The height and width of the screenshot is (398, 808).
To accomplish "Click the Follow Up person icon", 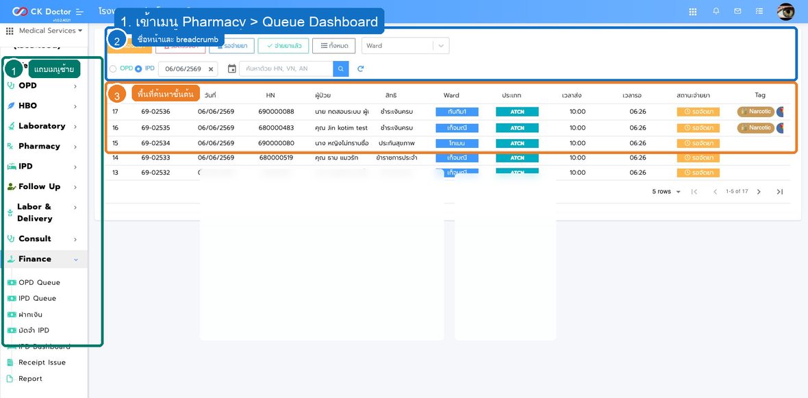I will pyautogui.click(x=12, y=186).
